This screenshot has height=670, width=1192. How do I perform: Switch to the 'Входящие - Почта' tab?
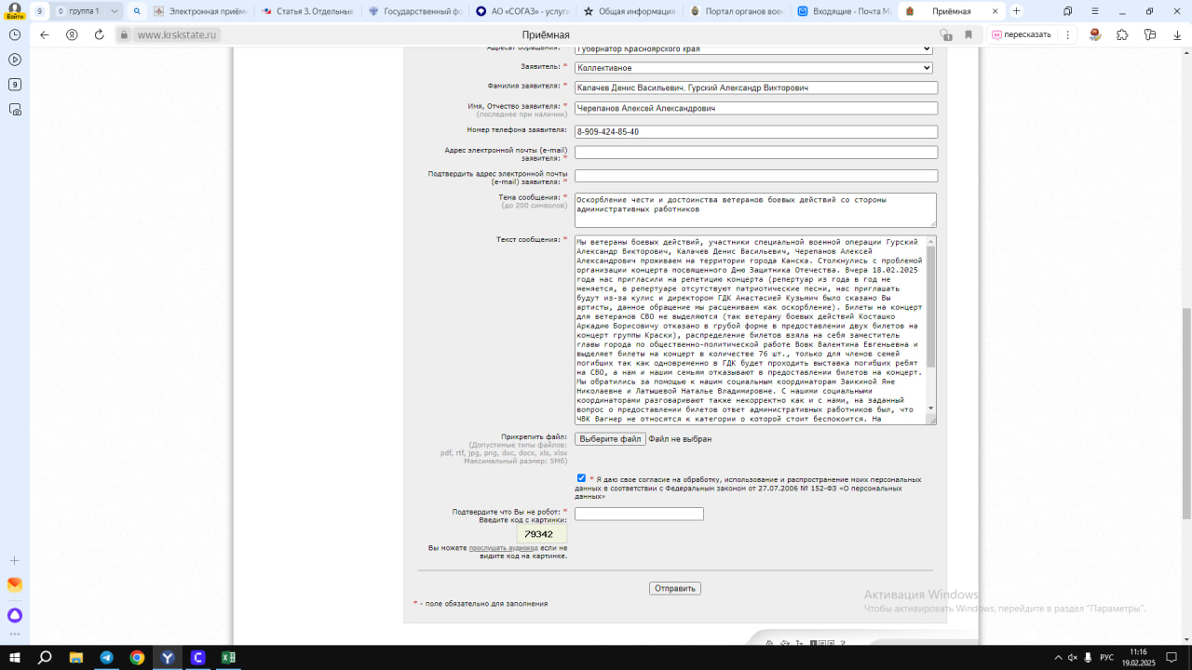846,11
